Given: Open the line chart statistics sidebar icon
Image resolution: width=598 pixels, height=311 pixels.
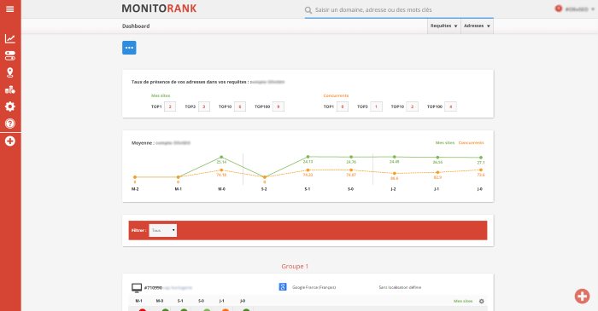Looking at the screenshot, I should pyautogui.click(x=10, y=38).
